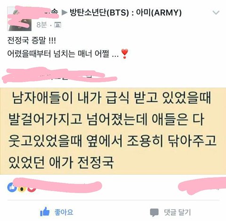Viewport: 226px width, 221px height.
Task: Click the 8분 post timestamp
Action: (x=41, y=25)
